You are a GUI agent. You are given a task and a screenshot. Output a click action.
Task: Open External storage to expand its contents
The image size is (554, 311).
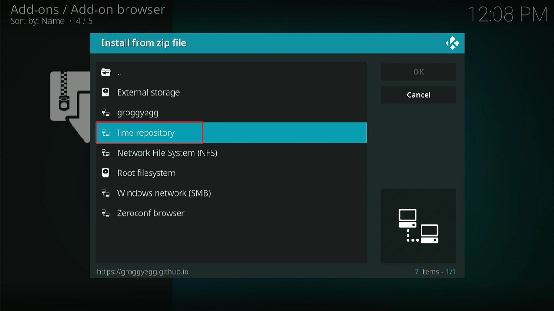pos(148,92)
